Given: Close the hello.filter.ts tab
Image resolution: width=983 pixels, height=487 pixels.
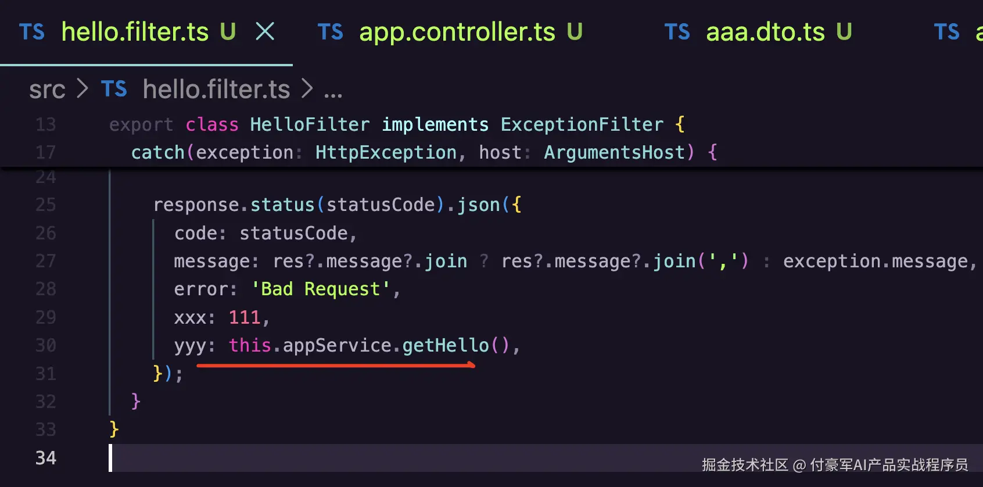Looking at the screenshot, I should [x=265, y=31].
